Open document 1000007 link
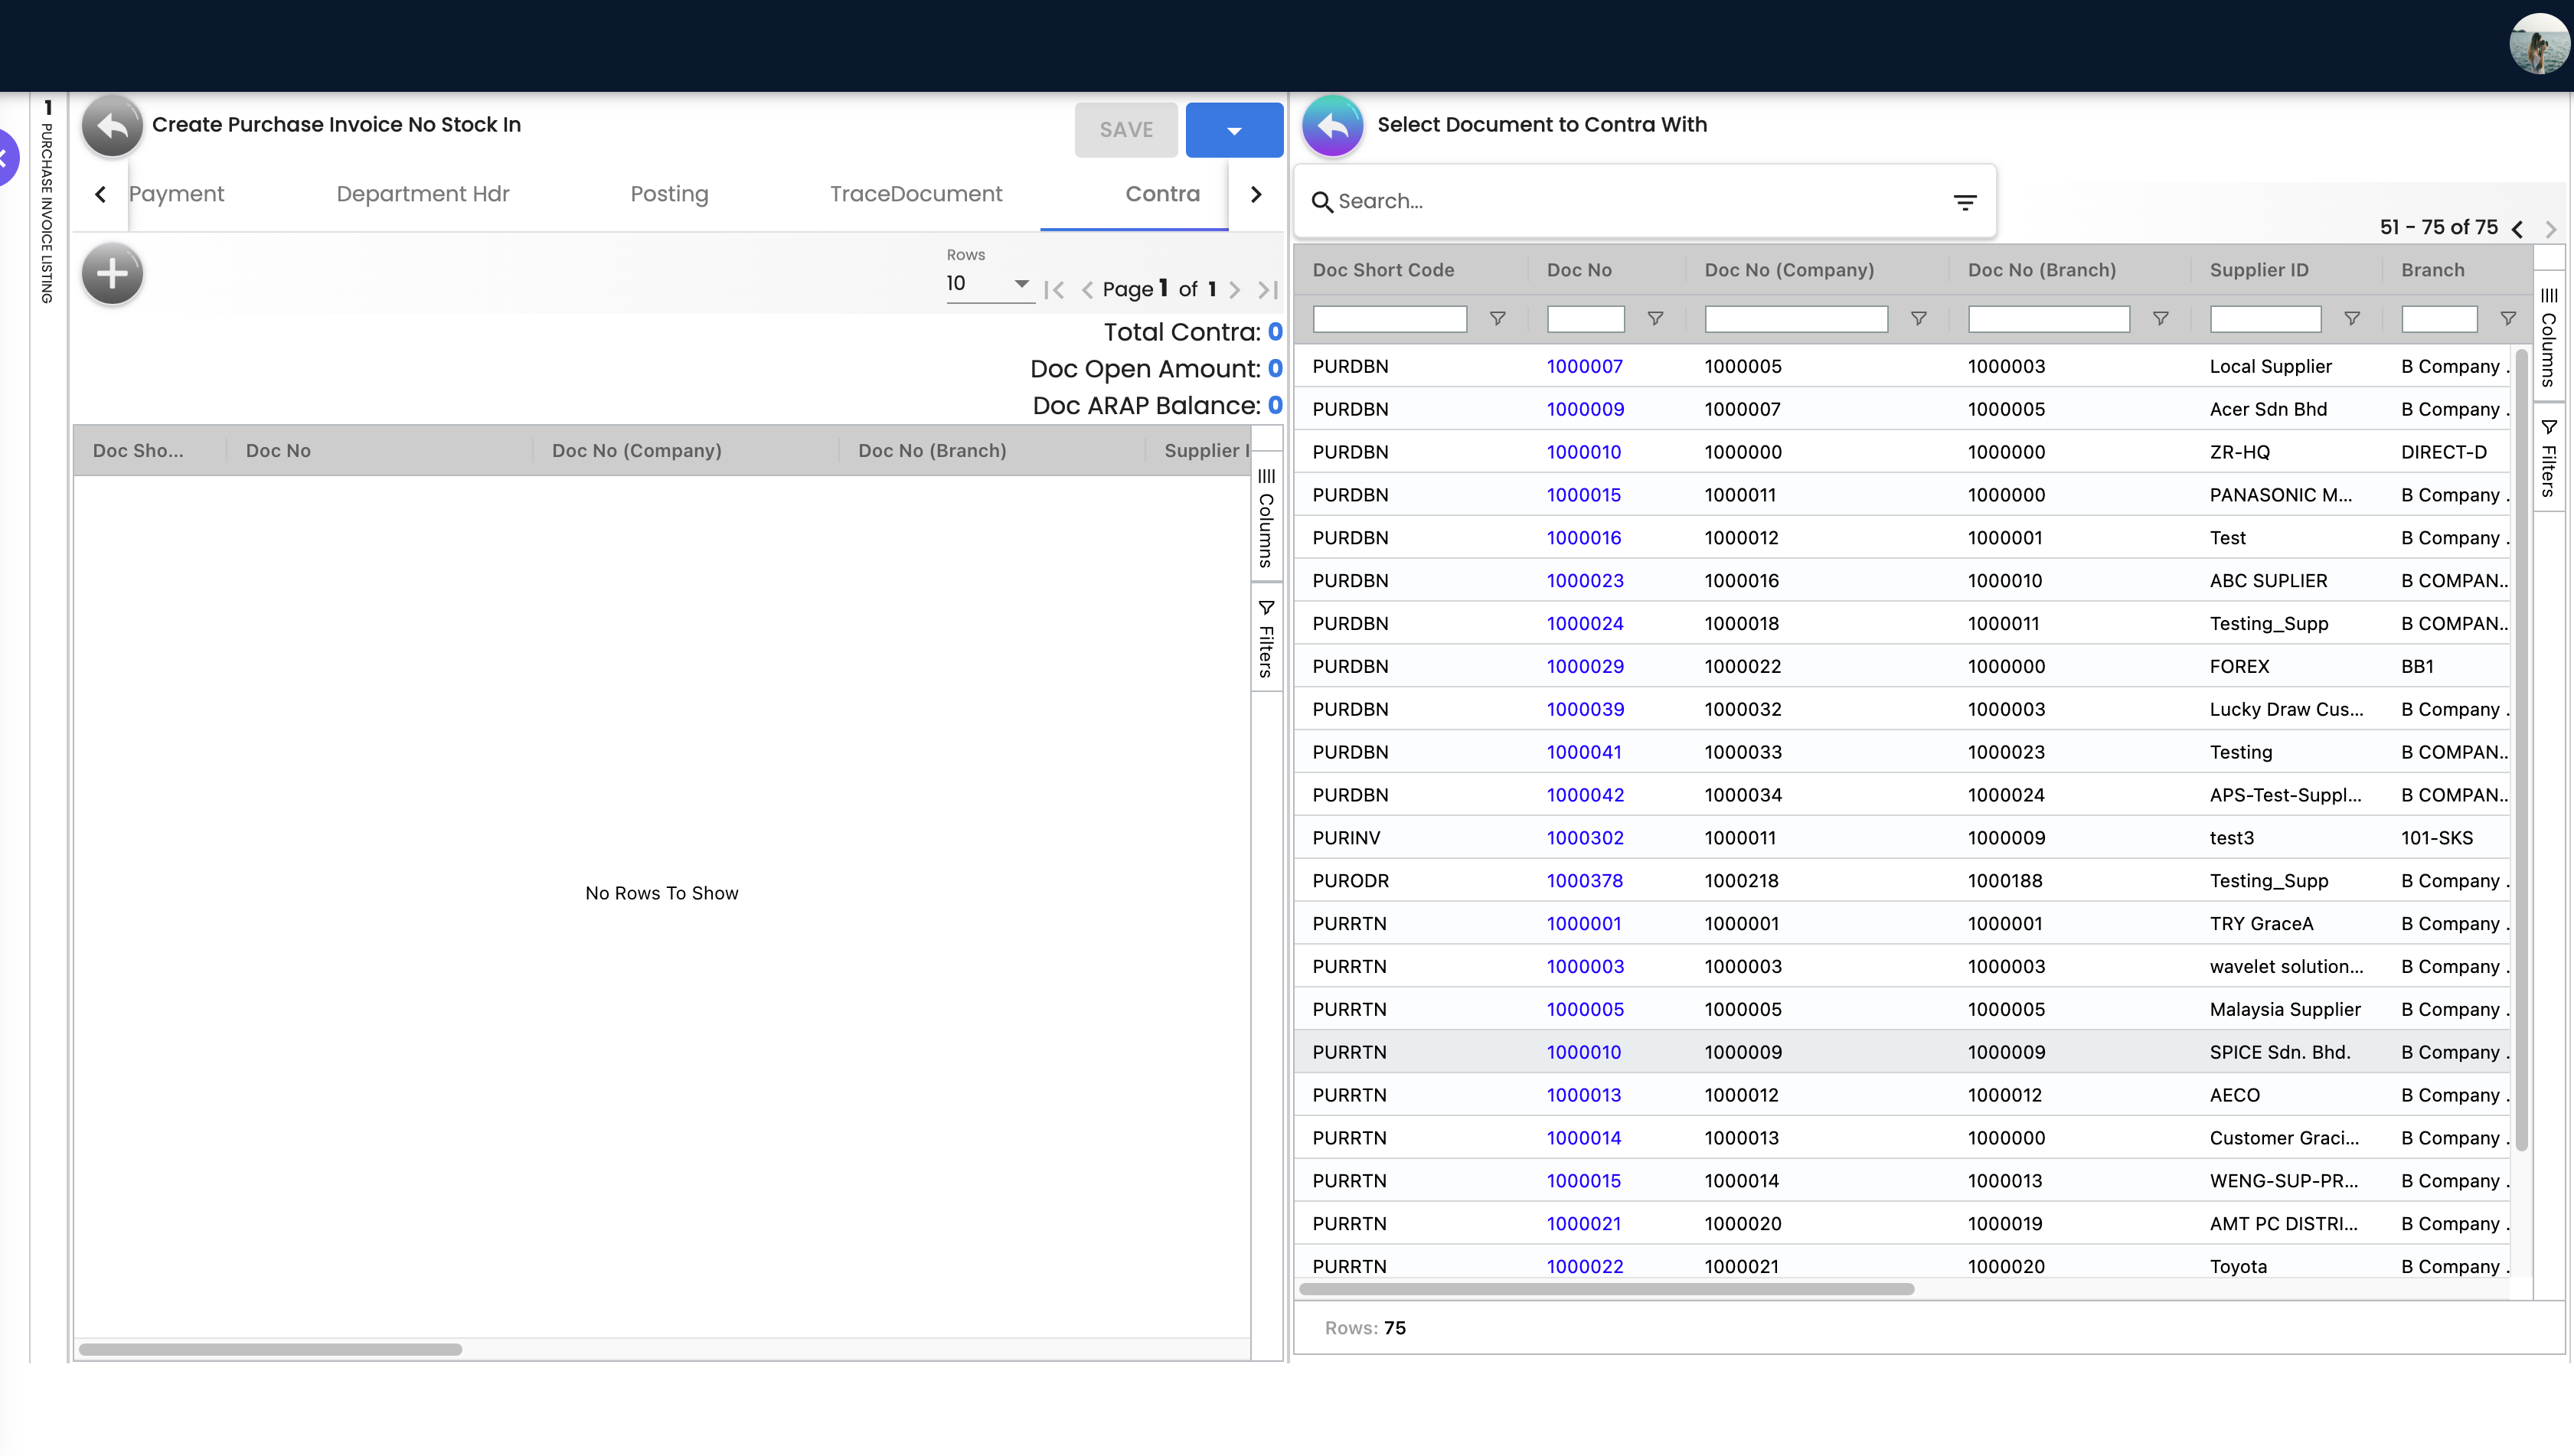The width and height of the screenshot is (2574, 1456). coord(1584,366)
